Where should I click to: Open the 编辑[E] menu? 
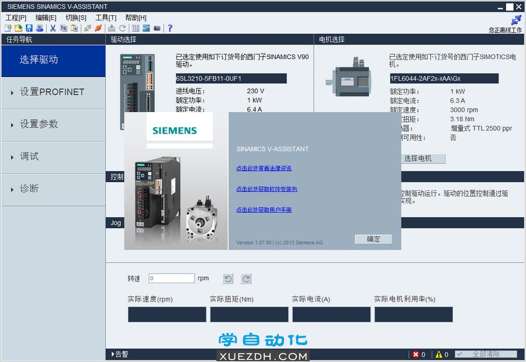(46, 18)
